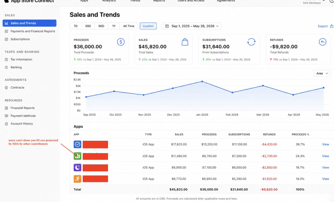The width and height of the screenshot is (334, 202).
Task: Open Payments and Financial Reports
Action: click(33, 31)
